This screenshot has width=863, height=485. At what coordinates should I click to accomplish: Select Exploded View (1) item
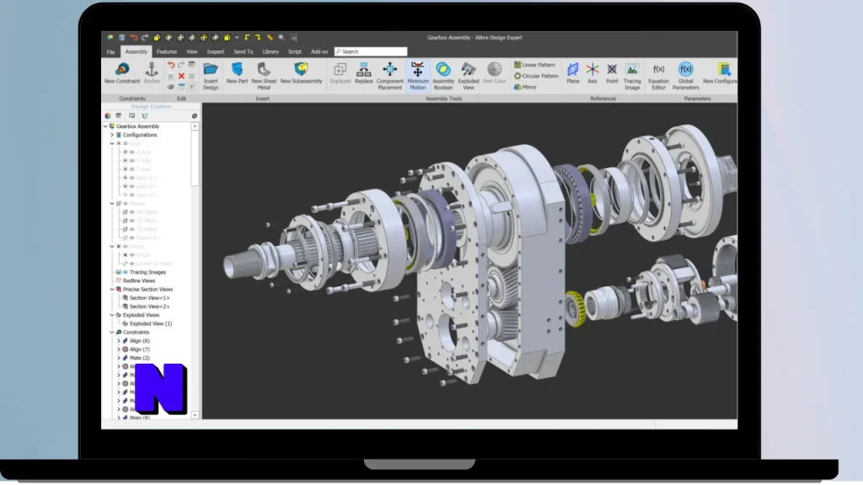point(150,324)
